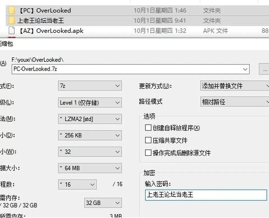
Task: Open the Level 1 (仅存储) compression level dropdown
Action: click(90, 103)
